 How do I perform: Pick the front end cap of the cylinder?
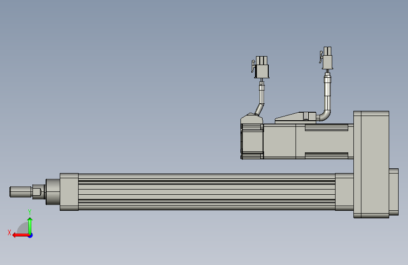click(x=69, y=192)
